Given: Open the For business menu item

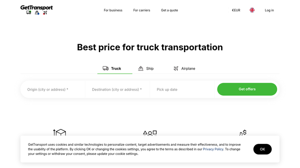Looking at the screenshot, I should point(113,10).
